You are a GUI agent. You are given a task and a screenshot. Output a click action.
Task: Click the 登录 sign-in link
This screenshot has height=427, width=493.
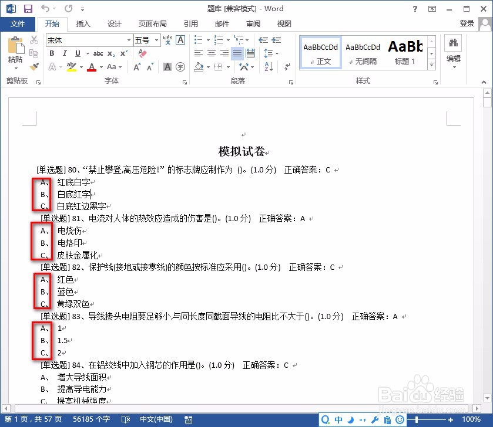(x=467, y=23)
